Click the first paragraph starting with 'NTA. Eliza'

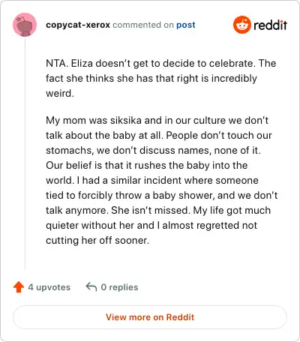click(x=160, y=78)
